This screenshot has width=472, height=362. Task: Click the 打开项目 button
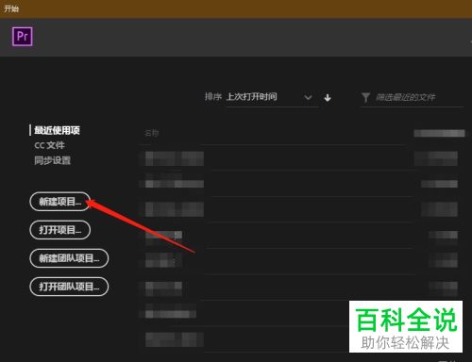point(60,230)
